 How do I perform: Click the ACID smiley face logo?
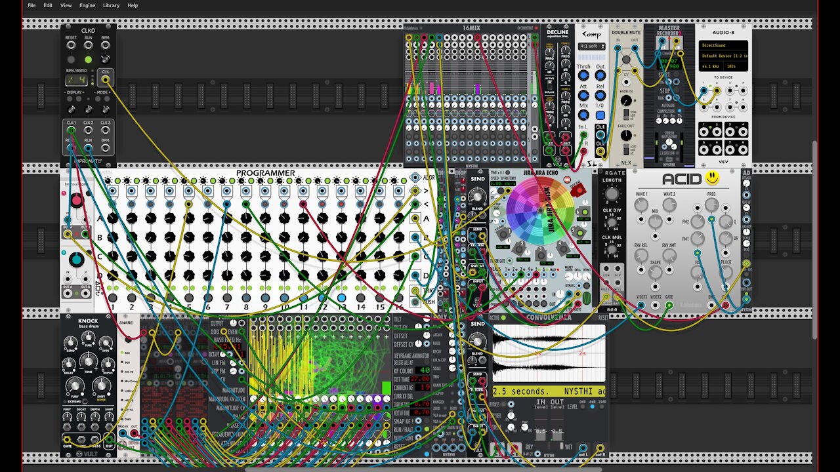[x=713, y=178]
